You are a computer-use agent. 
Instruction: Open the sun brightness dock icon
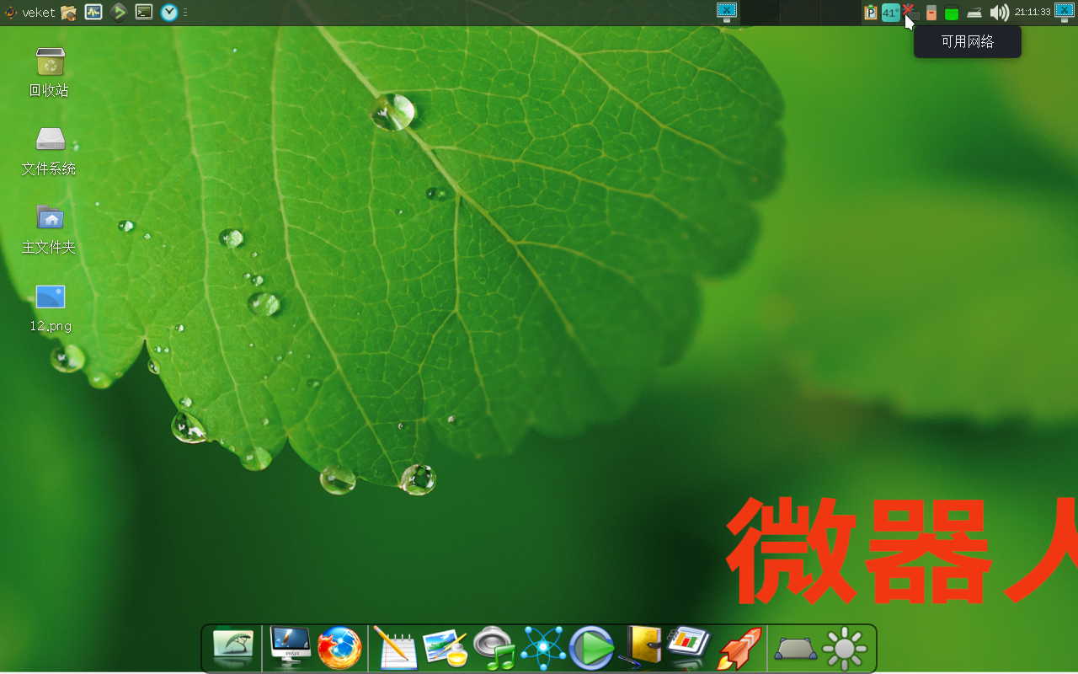[845, 649]
